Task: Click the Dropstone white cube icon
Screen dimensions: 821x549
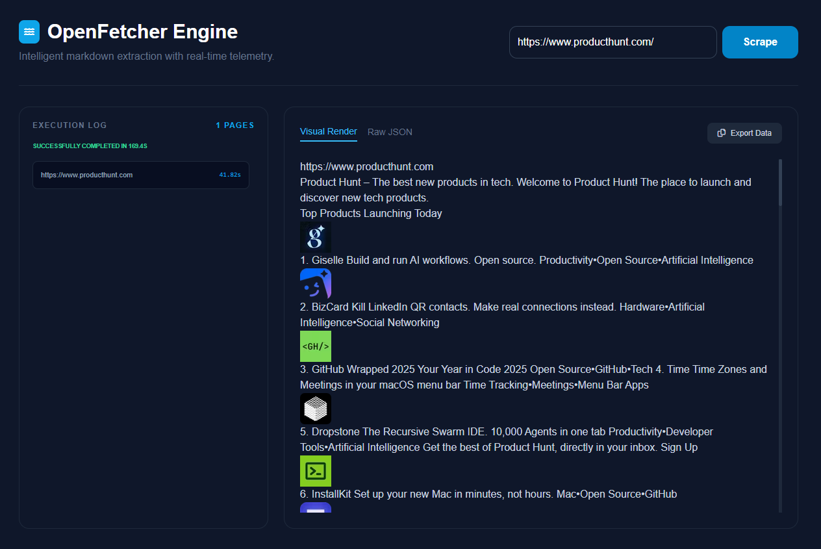Action: 316,409
